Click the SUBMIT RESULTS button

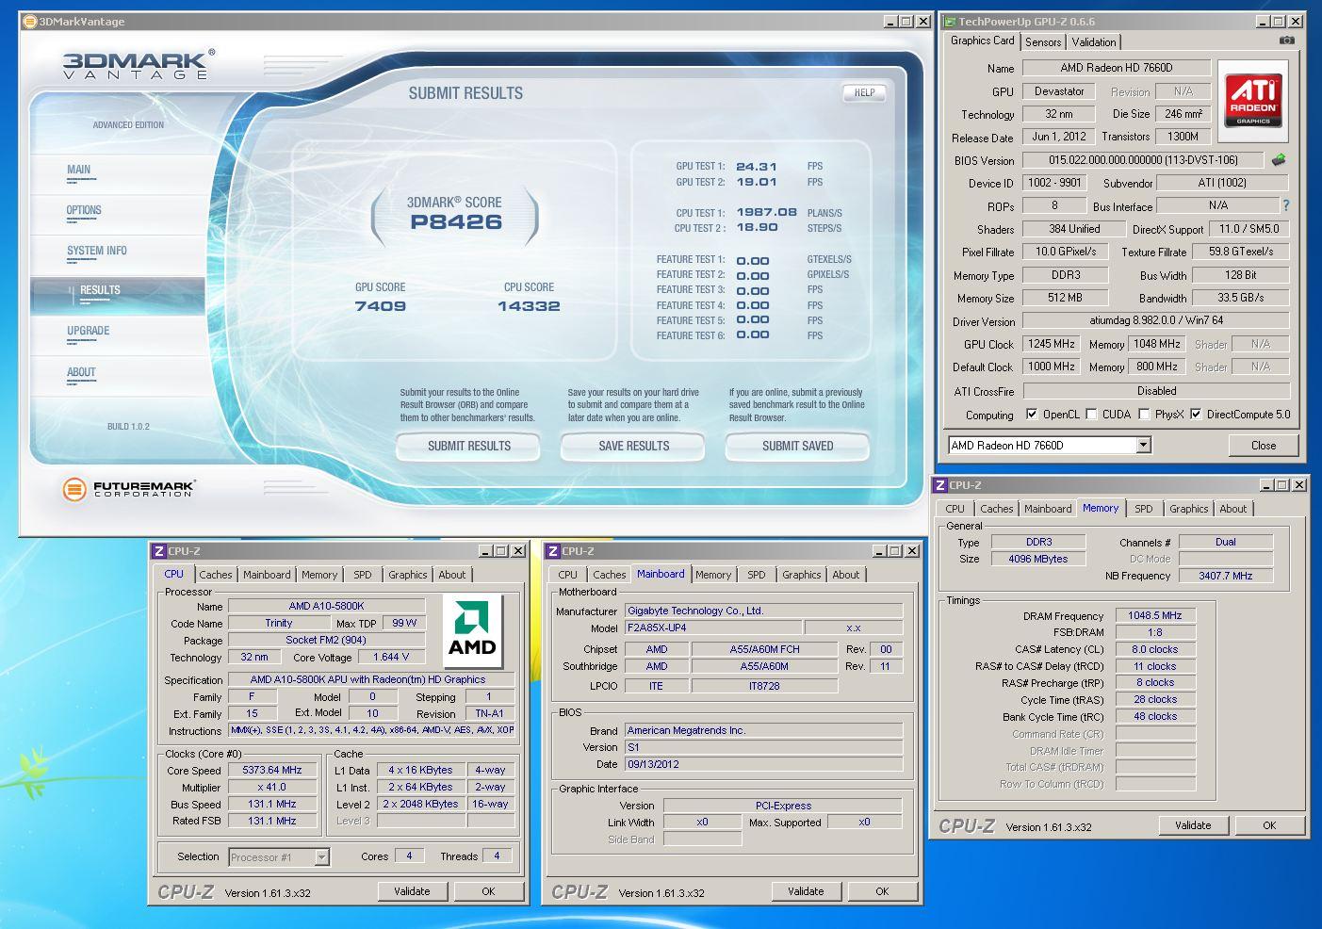coord(468,446)
